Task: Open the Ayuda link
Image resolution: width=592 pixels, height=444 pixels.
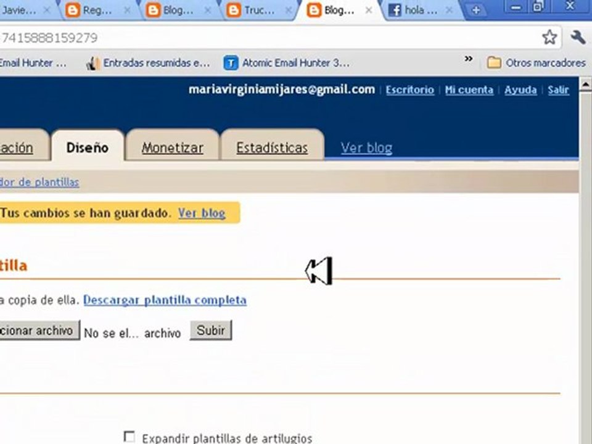Action: 520,90
